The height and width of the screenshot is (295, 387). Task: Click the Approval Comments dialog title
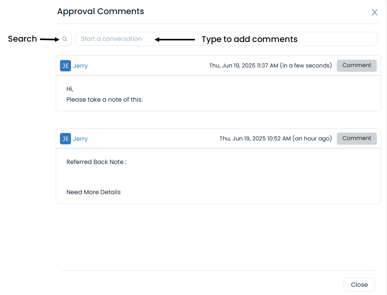coord(101,11)
